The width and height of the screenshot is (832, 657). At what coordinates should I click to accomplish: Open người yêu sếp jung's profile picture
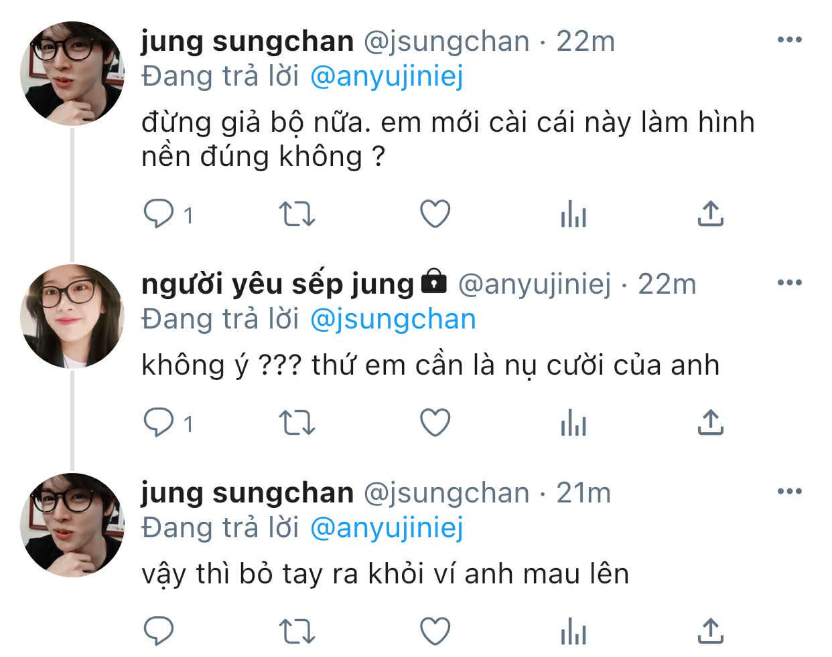(72, 316)
